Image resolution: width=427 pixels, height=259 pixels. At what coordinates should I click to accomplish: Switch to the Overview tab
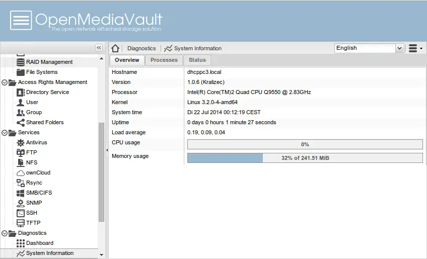(127, 60)
